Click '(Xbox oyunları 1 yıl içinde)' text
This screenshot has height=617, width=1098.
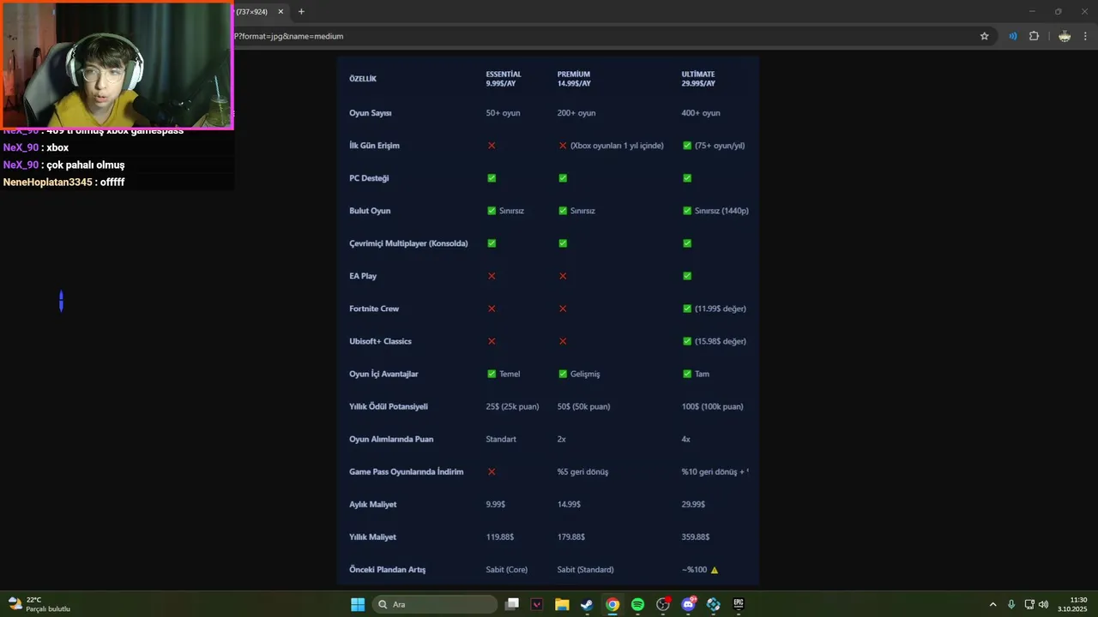[617, 146]
